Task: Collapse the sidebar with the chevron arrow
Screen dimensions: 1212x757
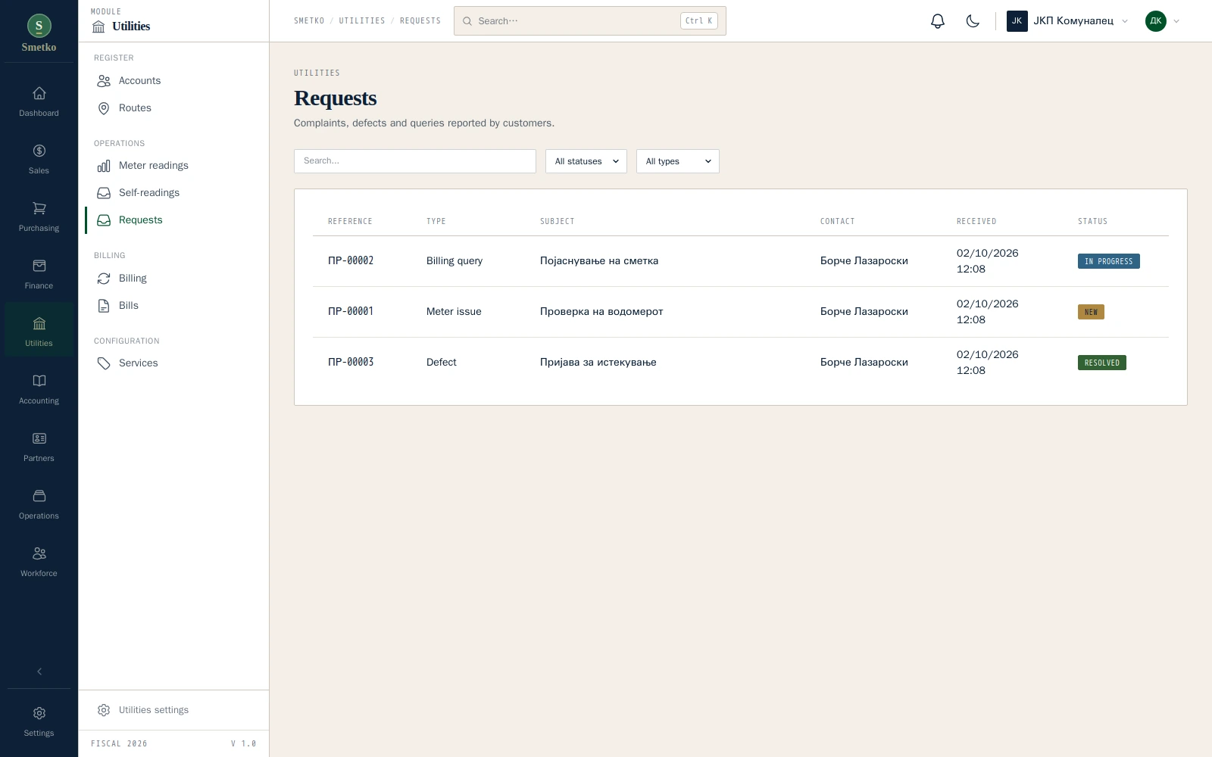Action: tap(39, 671)
